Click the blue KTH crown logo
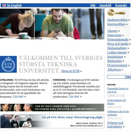This screenshot has width=131, height=131. coord(8,64)
